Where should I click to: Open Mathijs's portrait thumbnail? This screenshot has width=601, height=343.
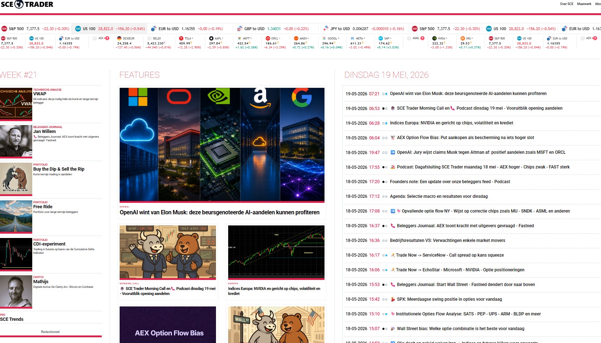click(x=16, y=292)
